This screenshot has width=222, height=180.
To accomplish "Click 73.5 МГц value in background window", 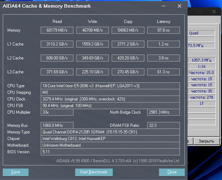I will coord(201,46).
